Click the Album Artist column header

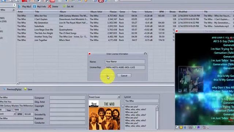(97, 12)
